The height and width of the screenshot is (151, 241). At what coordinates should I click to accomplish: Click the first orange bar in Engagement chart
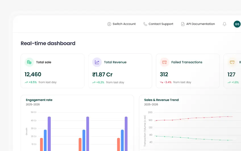[41, 144]
